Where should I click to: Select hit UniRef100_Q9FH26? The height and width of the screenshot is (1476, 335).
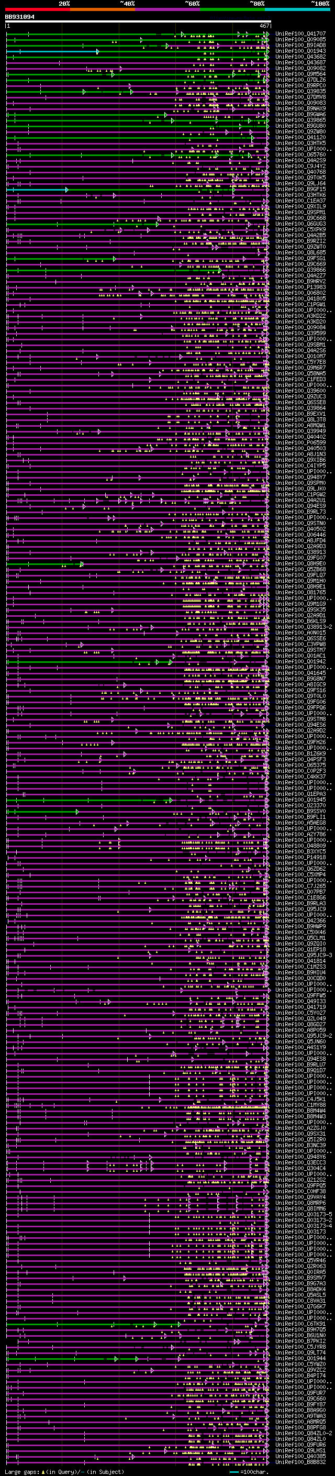pyautogui.click(x=300, y=742)
